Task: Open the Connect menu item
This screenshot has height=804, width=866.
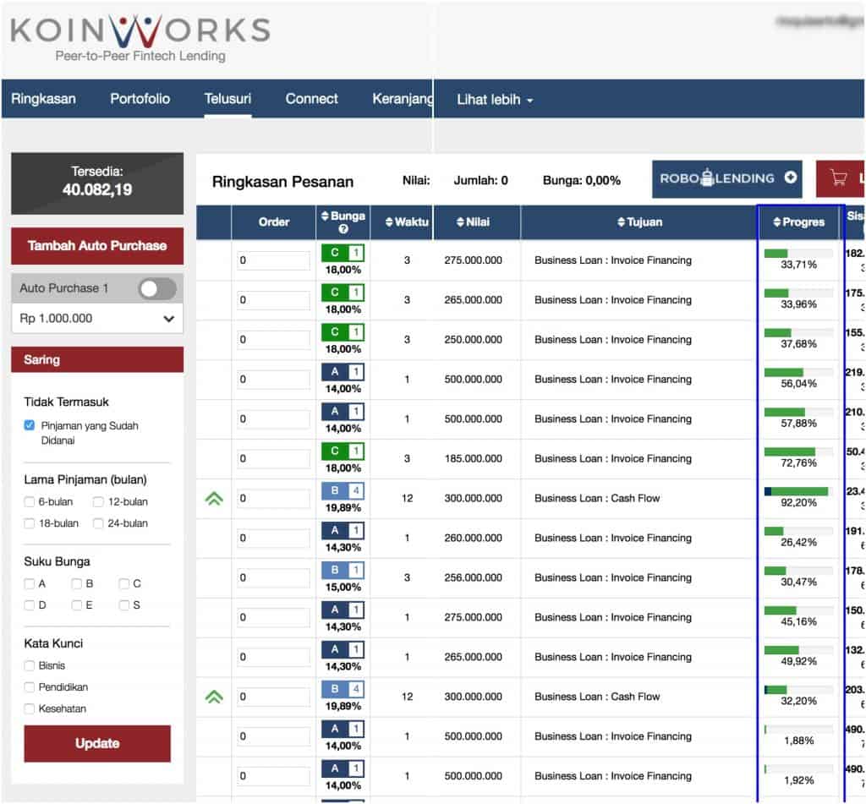Action: point(311,98)
